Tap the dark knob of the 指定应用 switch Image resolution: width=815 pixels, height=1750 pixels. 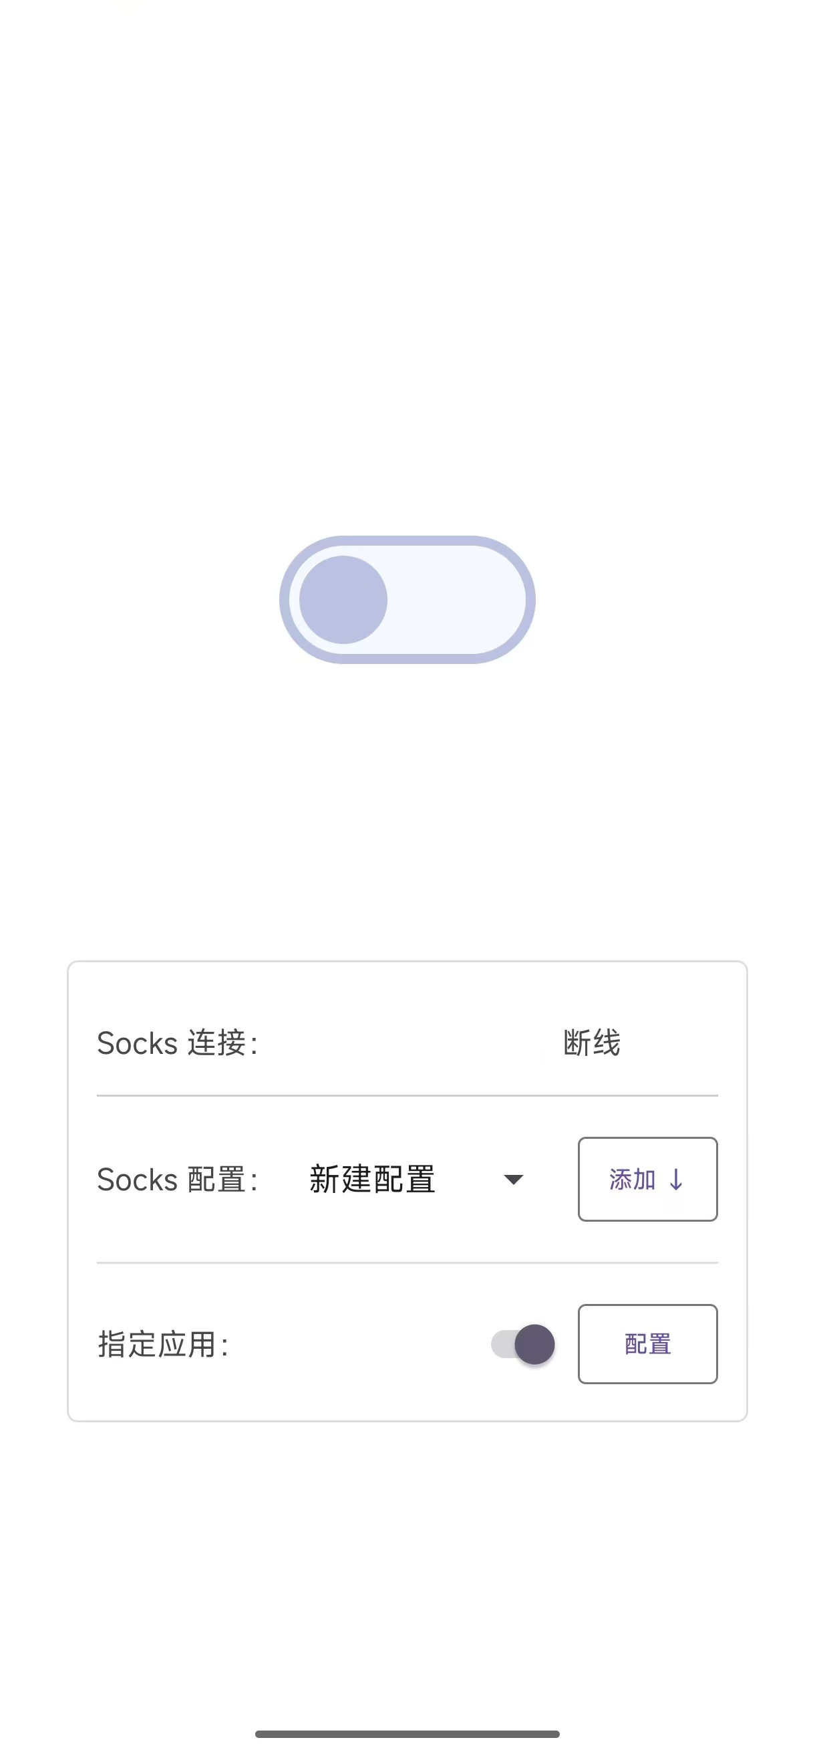pyautogui.click(x=534, y=1343)
